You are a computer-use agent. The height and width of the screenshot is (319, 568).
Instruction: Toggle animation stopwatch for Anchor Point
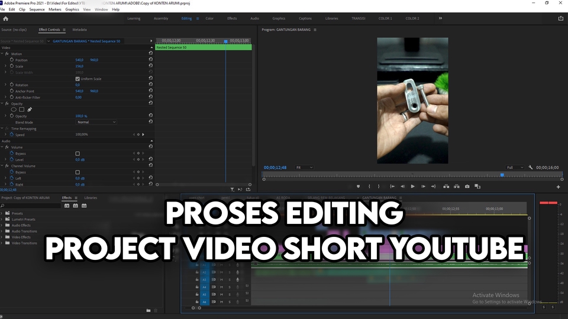coord(12,91)
